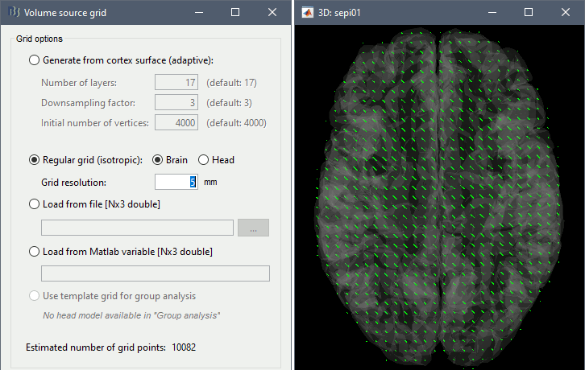Choose the Head radio option

pyautogui.click(x=203, y=160)
